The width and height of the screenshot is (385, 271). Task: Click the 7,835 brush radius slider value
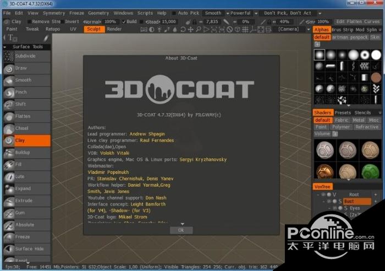[x=212, y=21]
